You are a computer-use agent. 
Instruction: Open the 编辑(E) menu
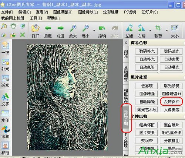click(x=24, y=12)
